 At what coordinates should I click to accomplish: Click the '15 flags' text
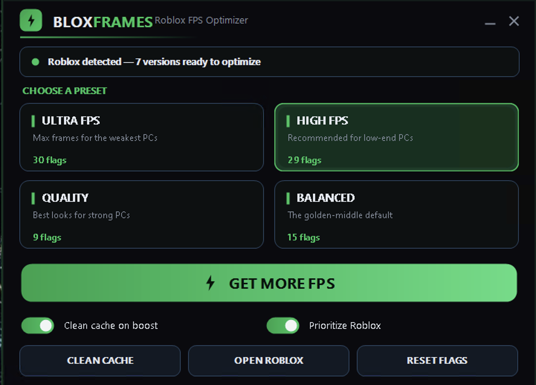tap(304, 238)
